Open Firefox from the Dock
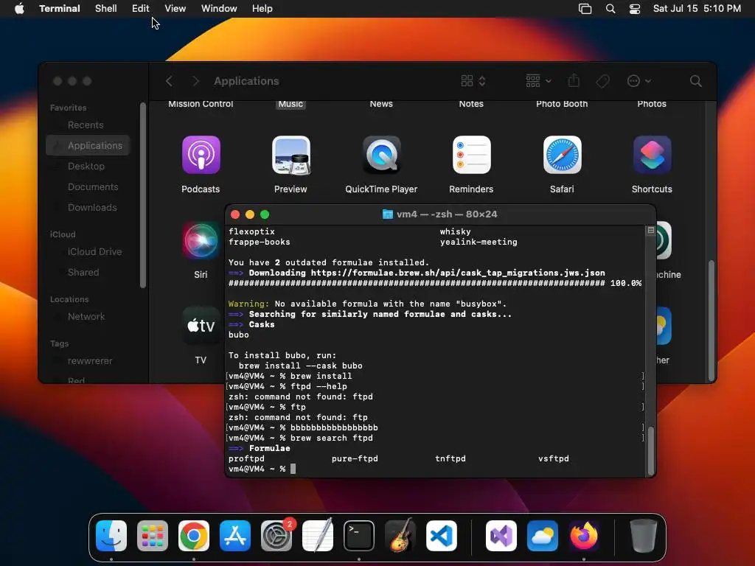The height and width of the screenshot is (566, 755). point(584,536)
